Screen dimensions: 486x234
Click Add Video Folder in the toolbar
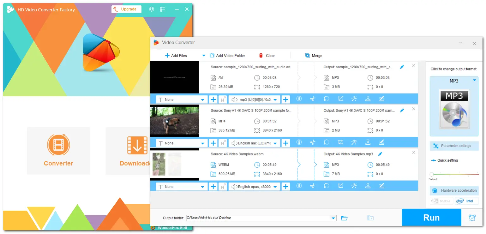(227, 56)
